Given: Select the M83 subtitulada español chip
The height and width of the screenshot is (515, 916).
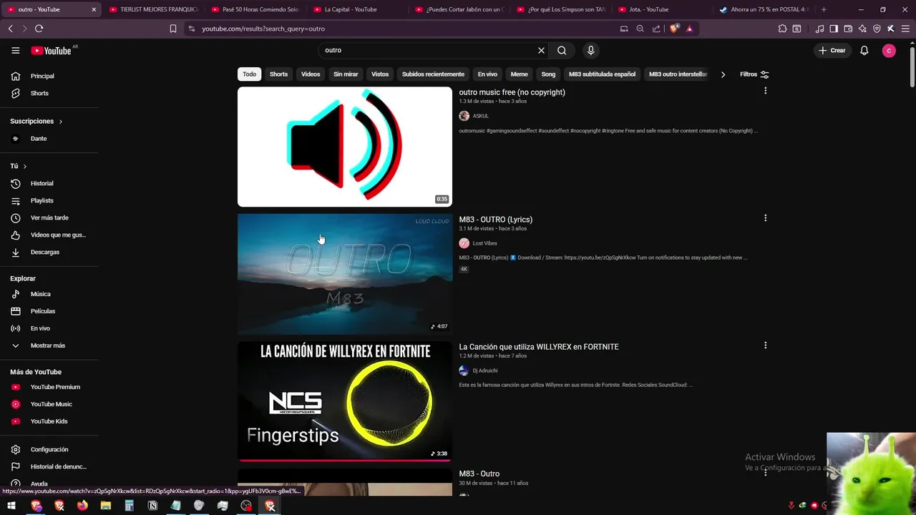Looking at the screenshot, I should [x=602, y=74].
